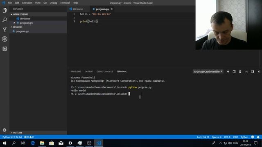Open the Source Control view

pos(5,29)
